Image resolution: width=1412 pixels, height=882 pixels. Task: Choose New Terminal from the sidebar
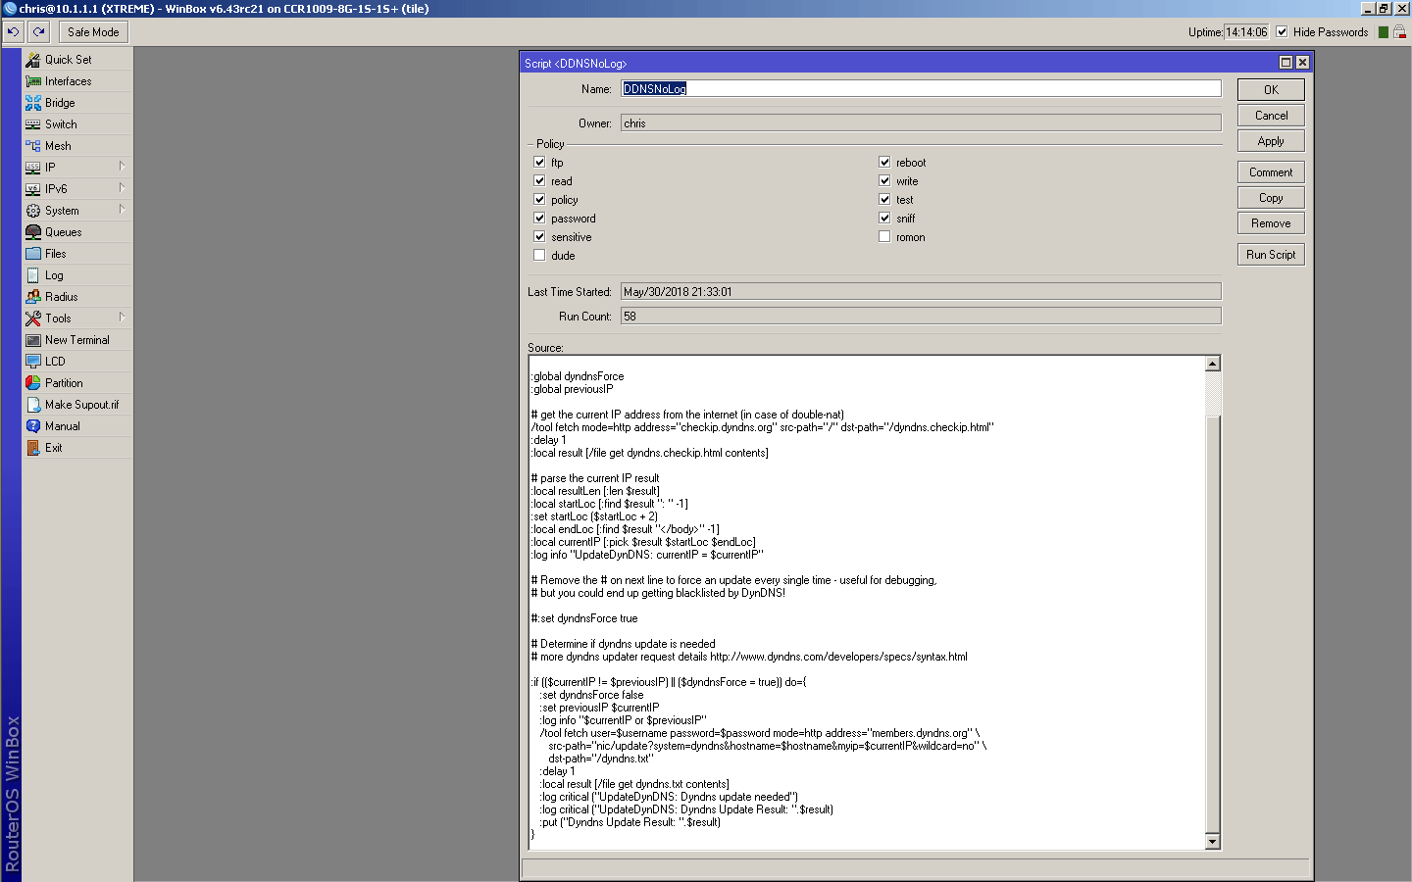tap(77, 340)
